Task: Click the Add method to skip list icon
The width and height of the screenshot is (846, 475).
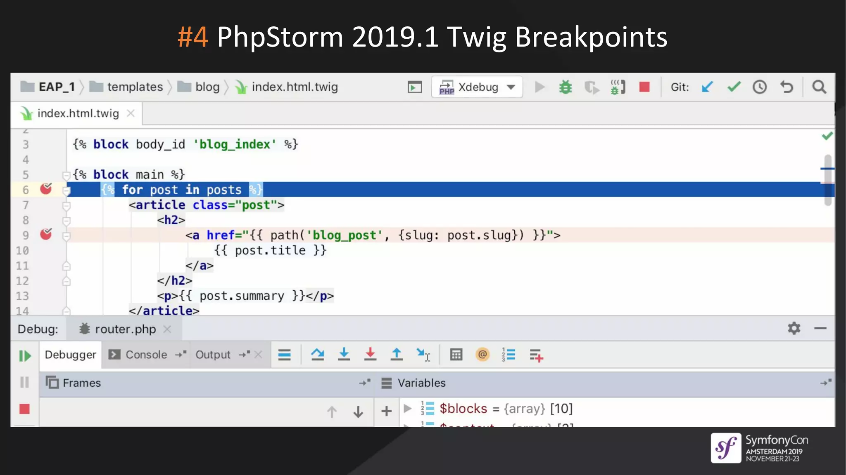Action: coord(536,355)
